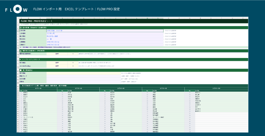
Task: Click the icon beside the 電子黒板用タグ section header
Action: coord(21,86)
